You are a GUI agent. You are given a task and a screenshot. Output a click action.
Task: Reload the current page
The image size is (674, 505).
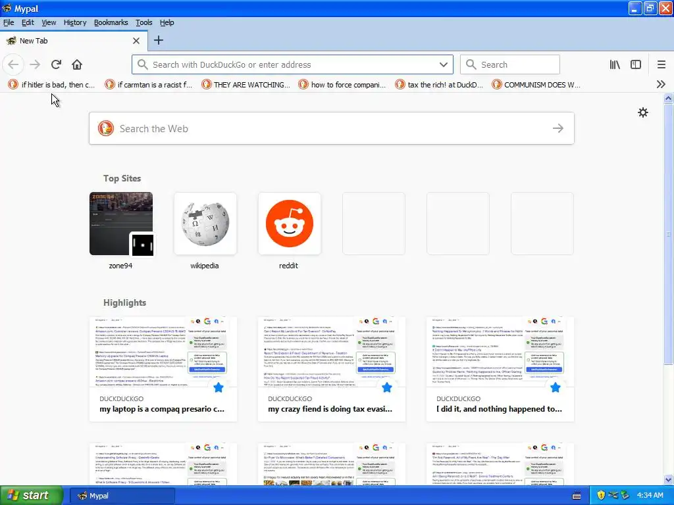click(56, 64)
